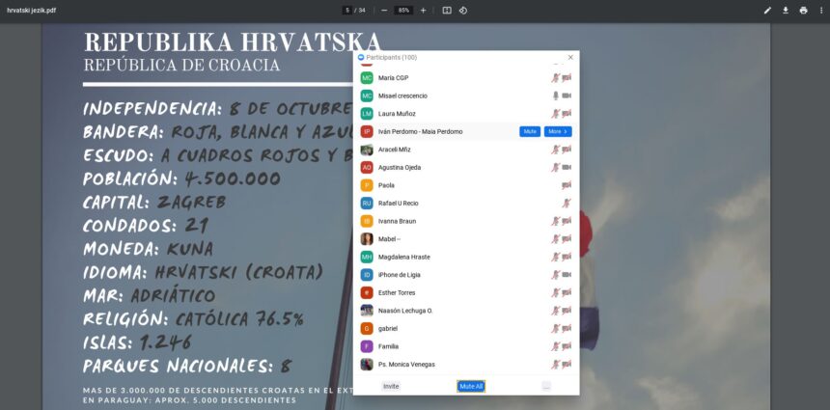
Task: Mute Iván Perdomo - Maia Perdomo
Action: pyautogui.click(x=530, y=131)
